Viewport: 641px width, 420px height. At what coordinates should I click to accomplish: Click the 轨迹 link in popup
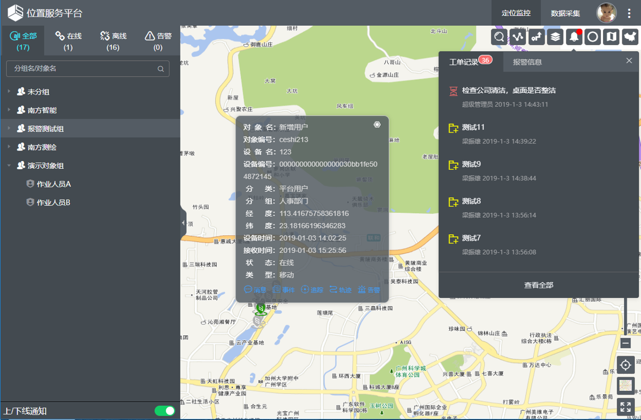tap(340, 290)
